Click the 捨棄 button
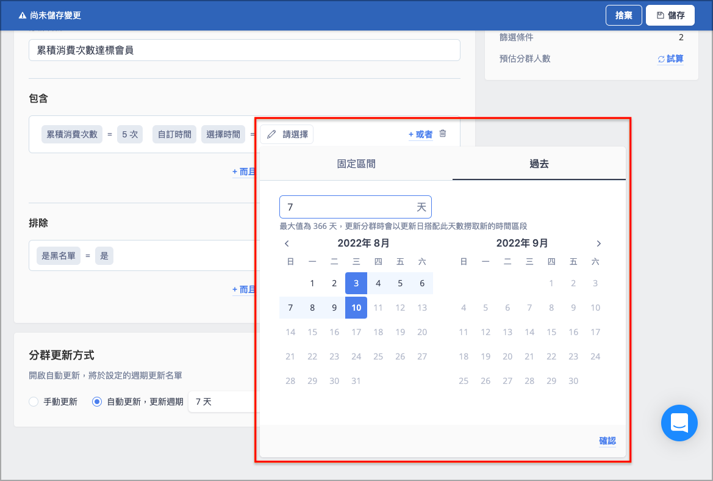The height and width of the screenshot is (481, 713). [x=623, y=15]
